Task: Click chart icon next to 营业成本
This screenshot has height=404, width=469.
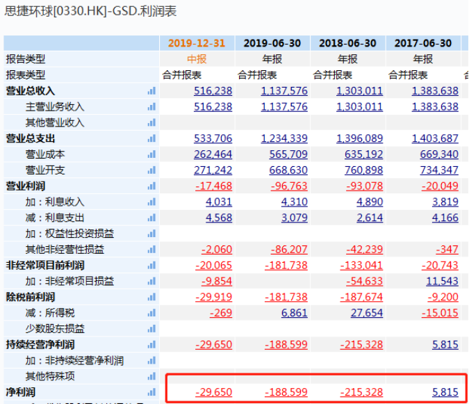Action: coord(151,154)
